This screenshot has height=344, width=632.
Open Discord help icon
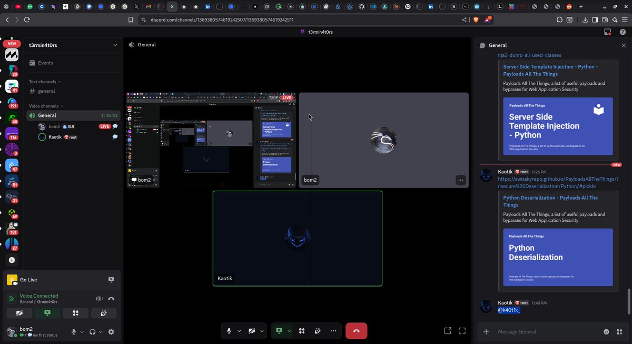click(x=623, y=32)
